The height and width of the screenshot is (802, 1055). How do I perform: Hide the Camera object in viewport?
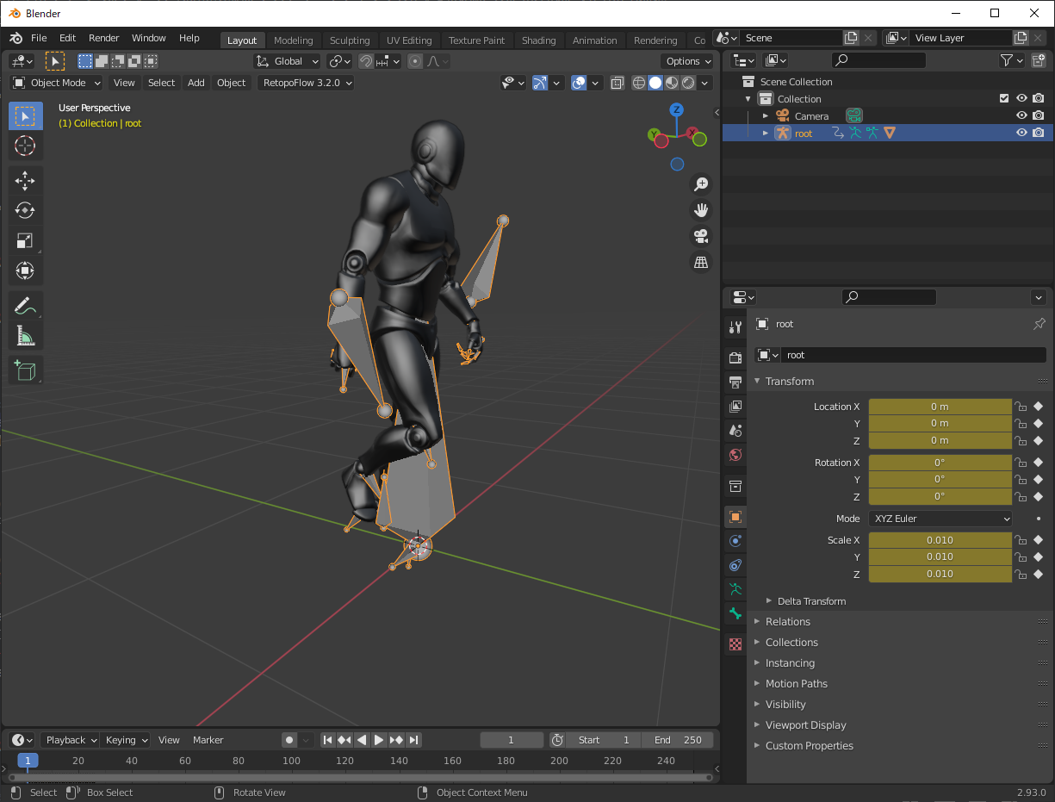(x=1021, y=116)
